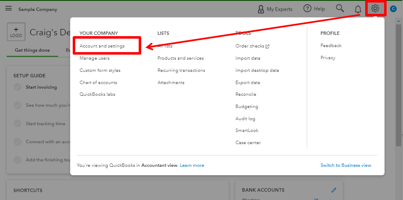Click the Learn more link

coord(192,165)
